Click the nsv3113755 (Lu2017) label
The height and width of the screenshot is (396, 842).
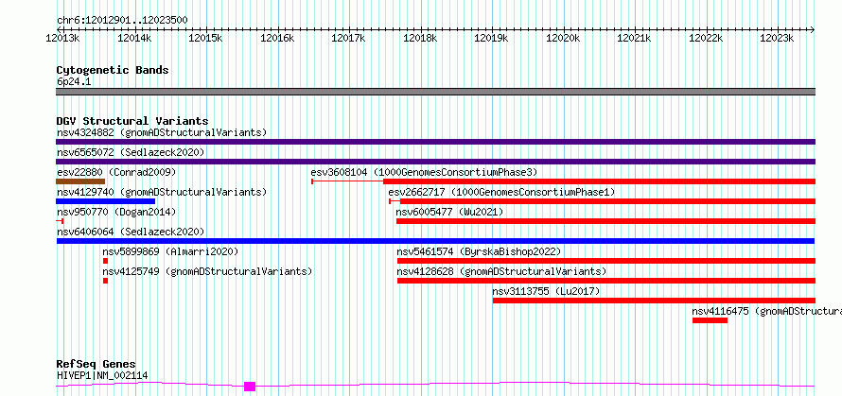tap(546, 291)
